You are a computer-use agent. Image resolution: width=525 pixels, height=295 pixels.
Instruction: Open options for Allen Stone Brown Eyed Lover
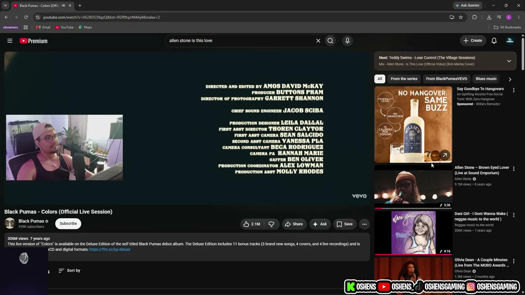514,169
